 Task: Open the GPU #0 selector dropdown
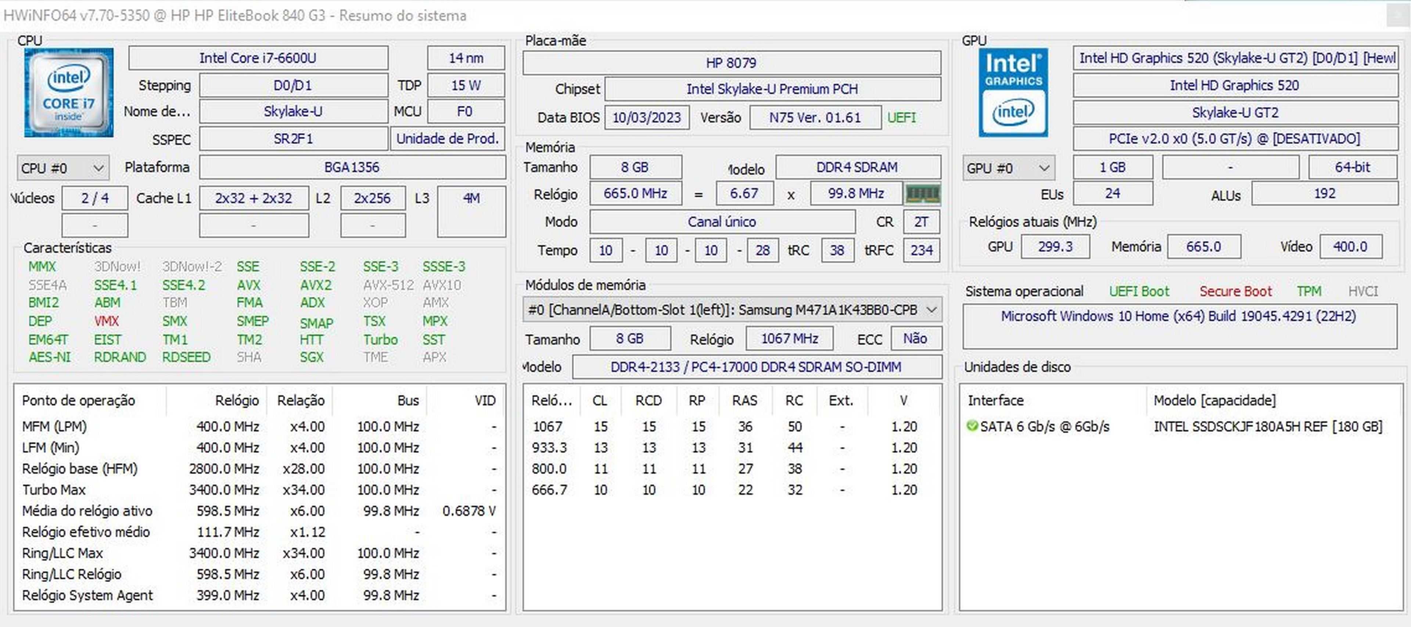pos(1008,168)
